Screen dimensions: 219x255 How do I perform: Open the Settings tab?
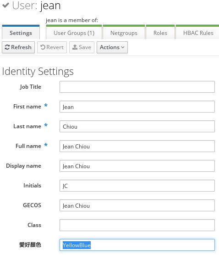pyautogui.click(x=21, y=32)
